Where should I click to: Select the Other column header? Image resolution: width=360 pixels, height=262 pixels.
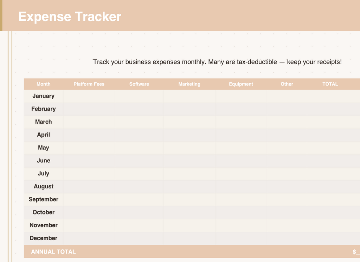pos(287,84)
